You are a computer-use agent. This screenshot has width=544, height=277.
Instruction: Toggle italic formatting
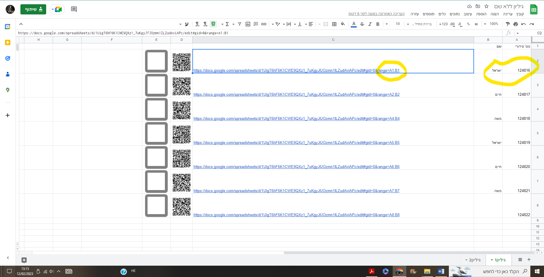pyautogui.click(x=370, y=24)
